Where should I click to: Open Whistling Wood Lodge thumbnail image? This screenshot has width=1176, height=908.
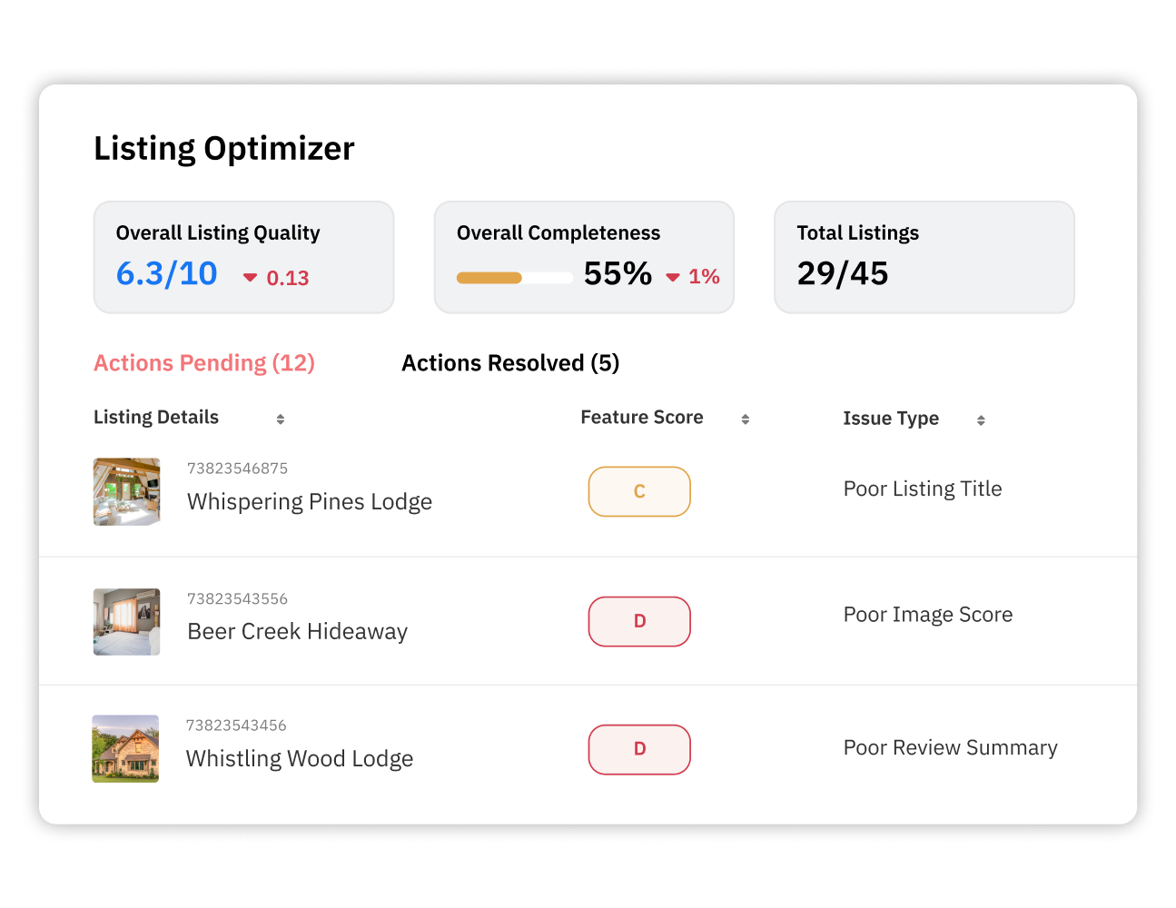(x=125, y=748)
